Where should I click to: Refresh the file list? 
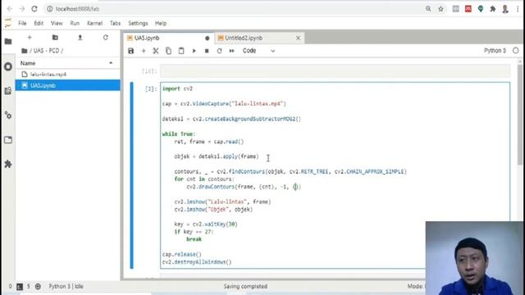pos(106,38)
